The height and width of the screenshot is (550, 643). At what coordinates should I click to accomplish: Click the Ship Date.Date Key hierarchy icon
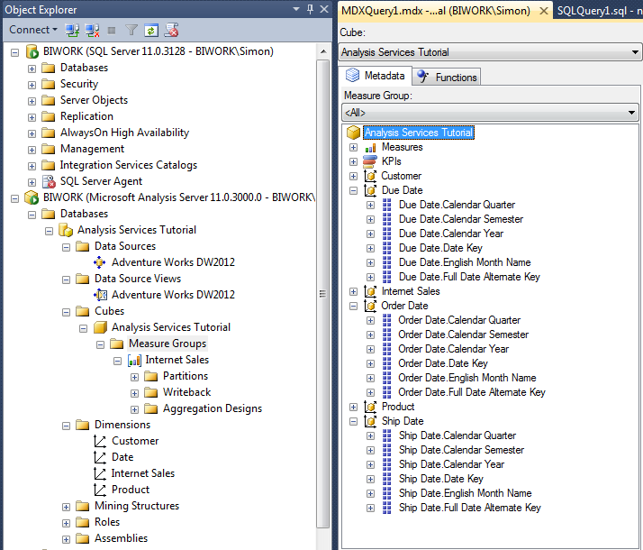point(386,479)
